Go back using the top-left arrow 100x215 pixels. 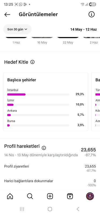click(7, 15)
